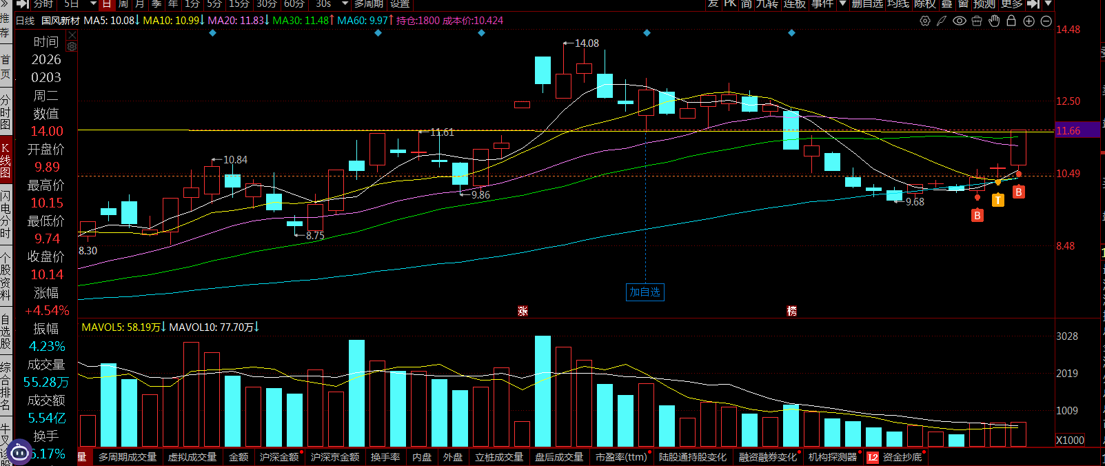Click the 榜 event marker on time axis
This screenshot has height=466, width=1105.
(x=791, y=311)
